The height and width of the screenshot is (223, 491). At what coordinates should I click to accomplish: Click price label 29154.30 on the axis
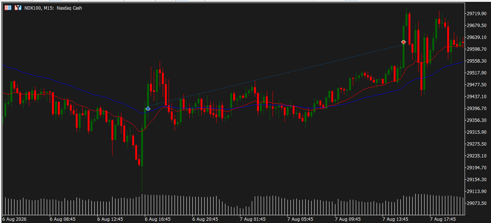coord(477,180)
